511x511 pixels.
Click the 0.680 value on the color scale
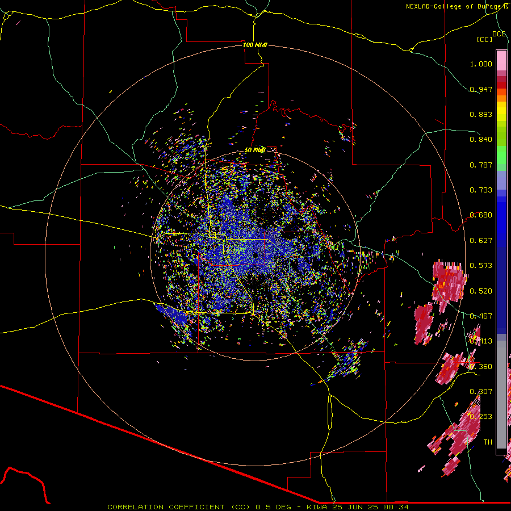coord(481,215)
